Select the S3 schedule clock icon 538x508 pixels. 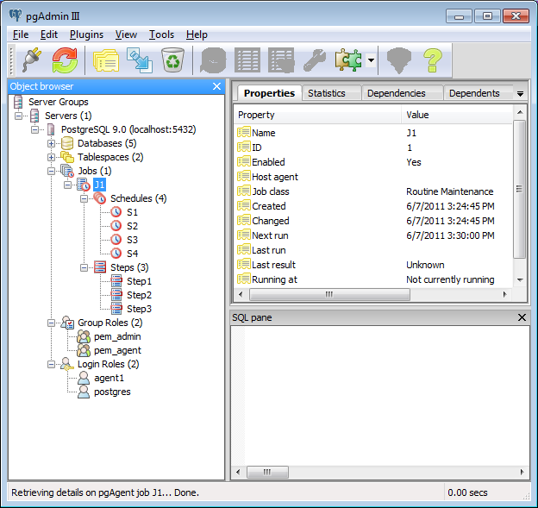pyautogui.click(x=116, y=240)
